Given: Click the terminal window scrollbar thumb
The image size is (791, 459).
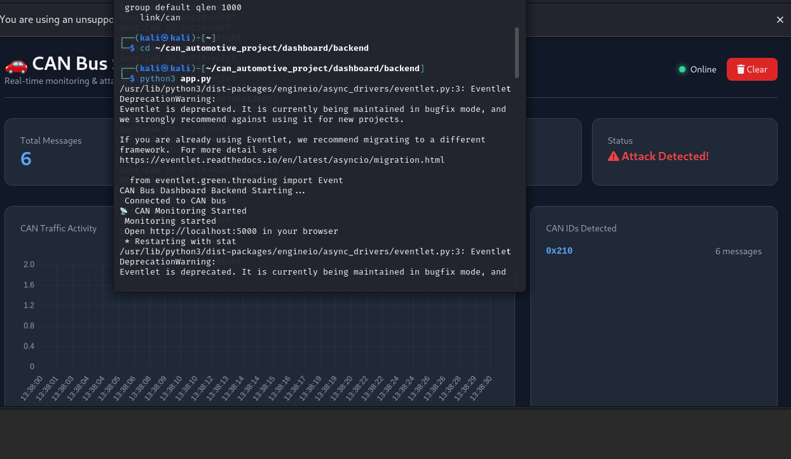Looking at the screenshot, I should [517, 52].
